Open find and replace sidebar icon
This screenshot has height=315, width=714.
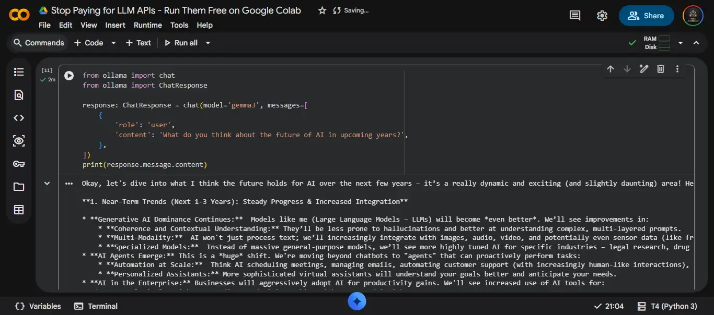coord(19,95)
